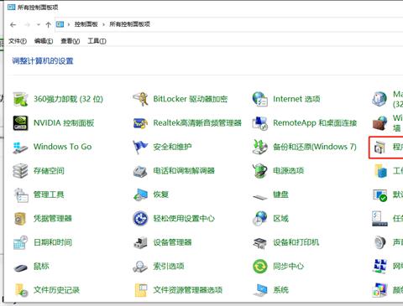The width and height of the screenshot is (403, 306).
Task: Click the speaker icon for sound settings
Action: (x=379, y=242)
